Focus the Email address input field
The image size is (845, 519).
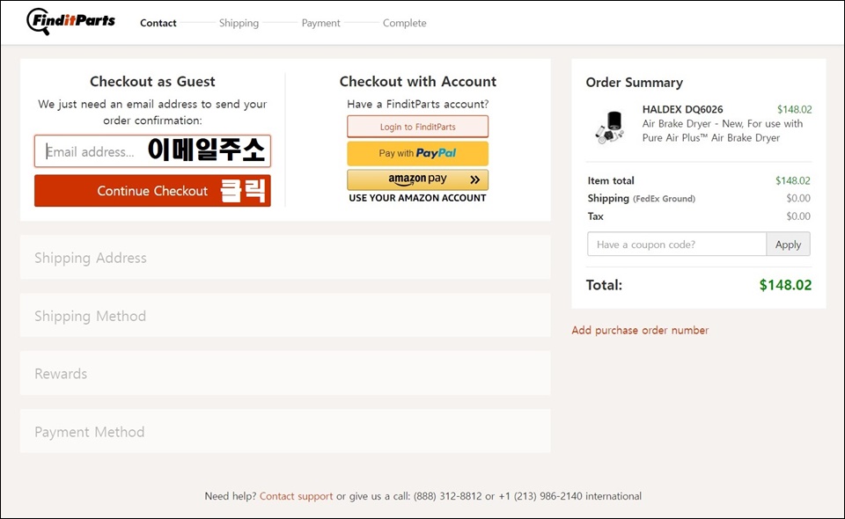click(152, 151)
